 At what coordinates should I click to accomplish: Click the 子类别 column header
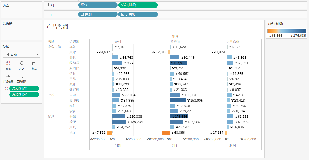[x=74, y=42]
